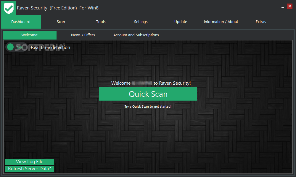Open Information / About tab

(x=221, y=22)
